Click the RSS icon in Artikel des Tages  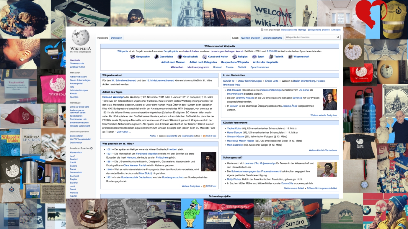click(204, 136)
